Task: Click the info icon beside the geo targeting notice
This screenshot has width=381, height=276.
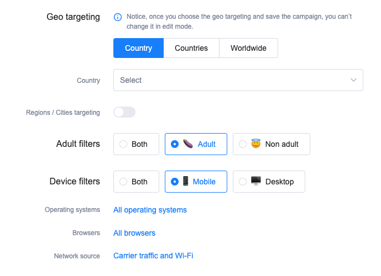Action: point(117,17)
